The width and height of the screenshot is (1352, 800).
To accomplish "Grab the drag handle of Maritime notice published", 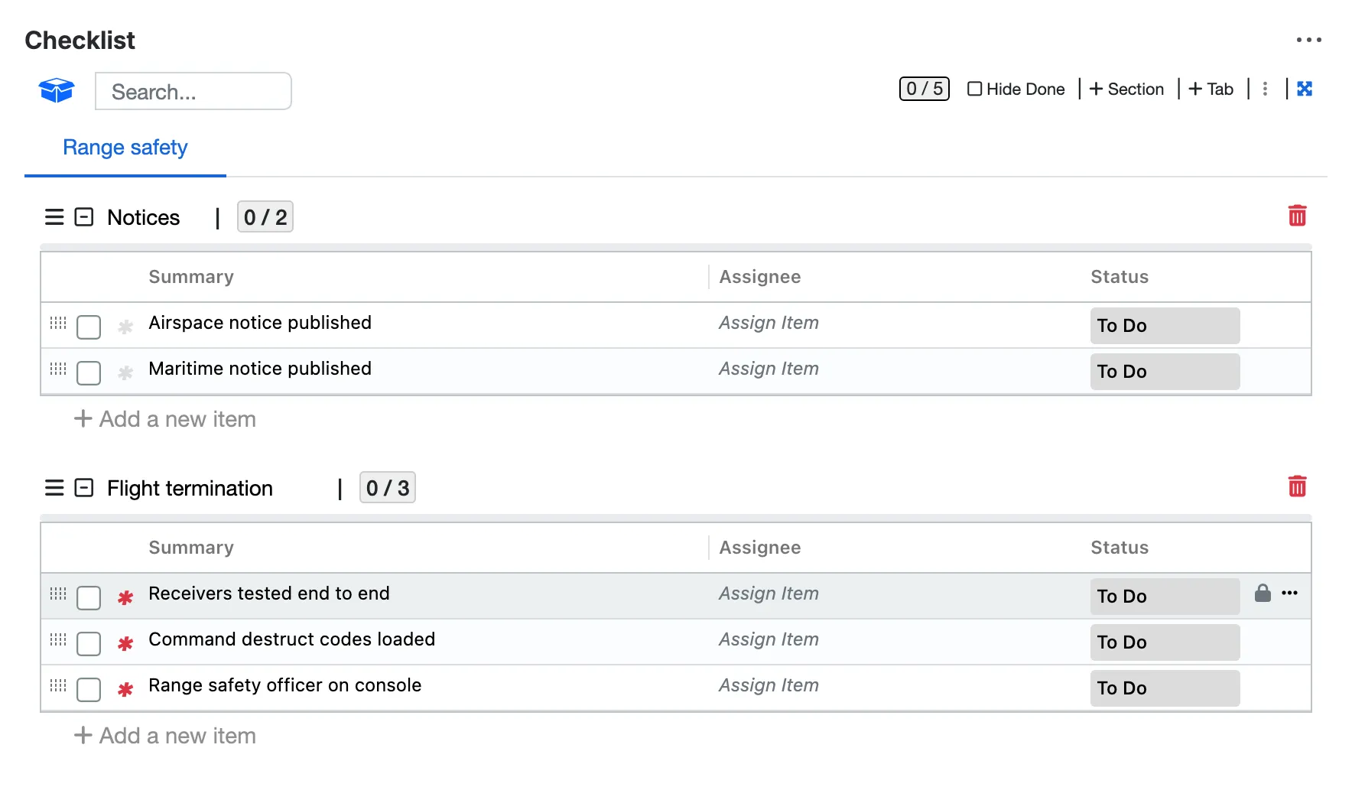I will pos(58,369).
